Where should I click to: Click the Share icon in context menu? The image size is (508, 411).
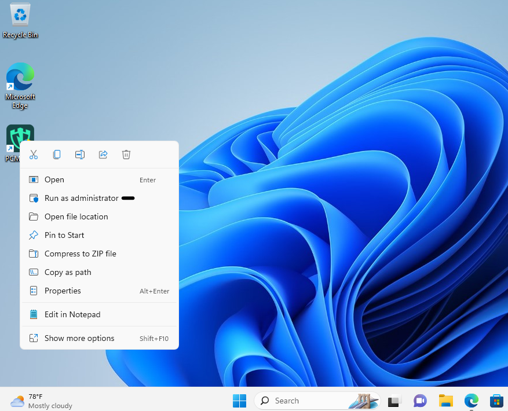pos(103,155)
